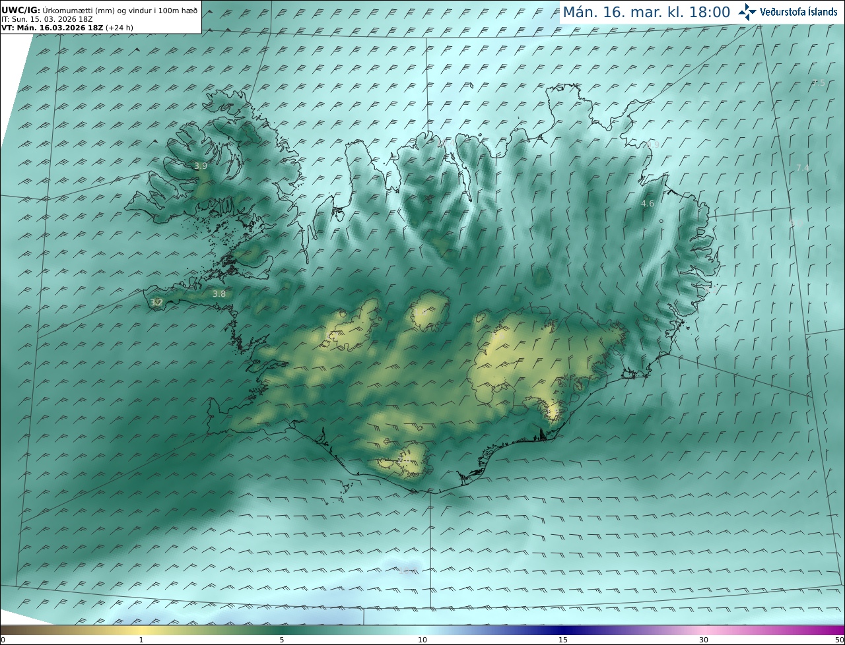Click the colour scale label 50
The width and height of the screenshot is (845, 645).
pos(839,640)
